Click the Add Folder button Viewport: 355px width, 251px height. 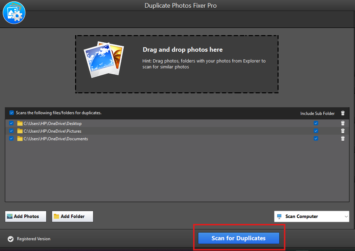(73, 216)
